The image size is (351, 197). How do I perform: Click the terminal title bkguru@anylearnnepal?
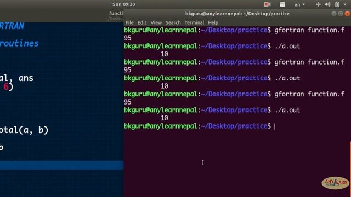tap(237, 14)
